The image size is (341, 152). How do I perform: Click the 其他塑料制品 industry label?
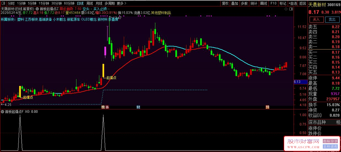tap(161, 13)
